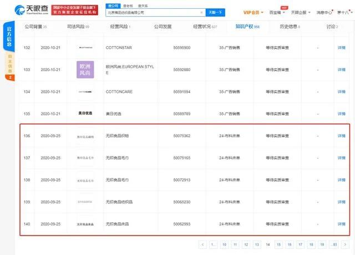Select the 查老板 search tab

[x=128, y=6]
